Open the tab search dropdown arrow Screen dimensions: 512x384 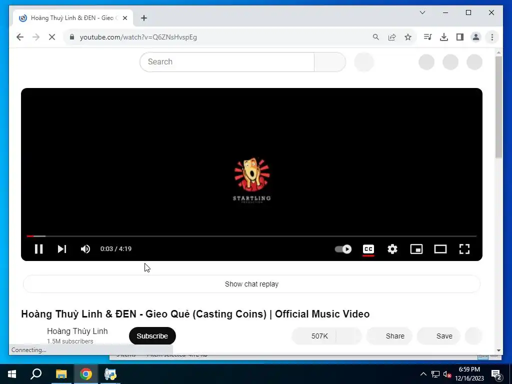[x=422, y=12]
